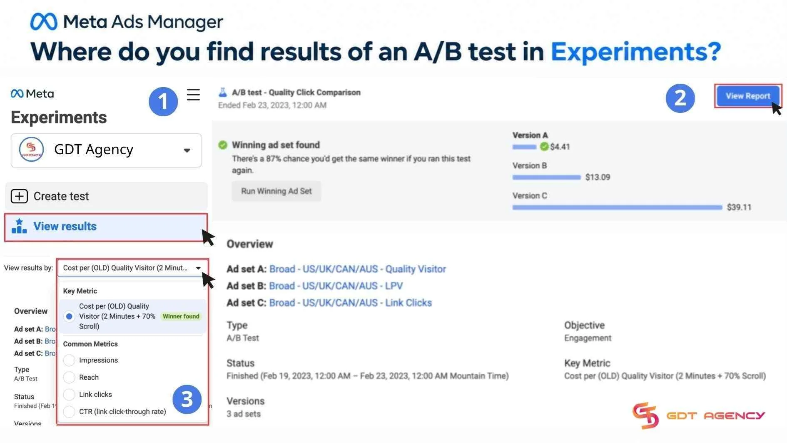Open the Ad set B LPV link
787x443 pixels.
(336, 286)
